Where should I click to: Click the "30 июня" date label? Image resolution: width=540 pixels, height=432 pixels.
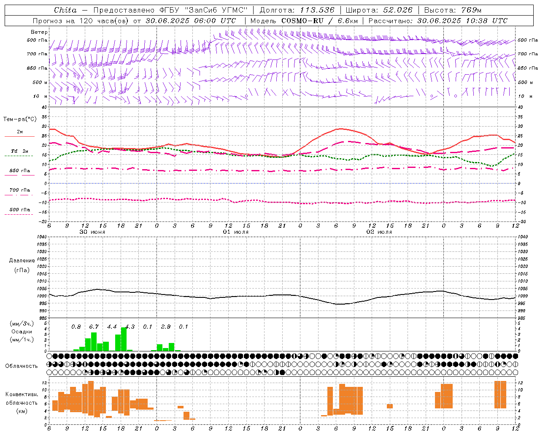92,232
